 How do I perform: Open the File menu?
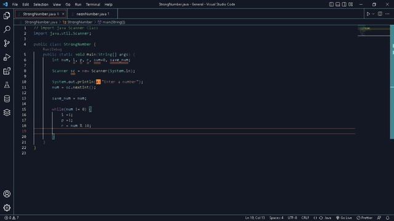15,4
